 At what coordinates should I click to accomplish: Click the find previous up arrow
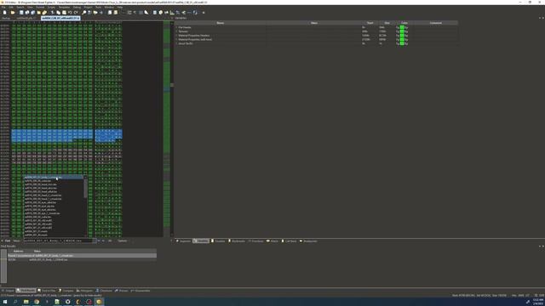pyautogui.click(x=103, y=241)
